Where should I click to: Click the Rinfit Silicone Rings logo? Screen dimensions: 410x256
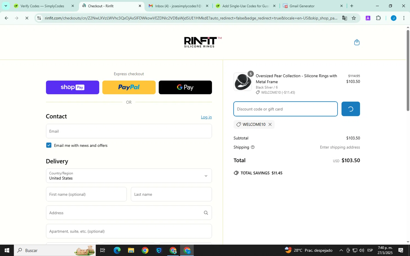(x=203, y=42)
